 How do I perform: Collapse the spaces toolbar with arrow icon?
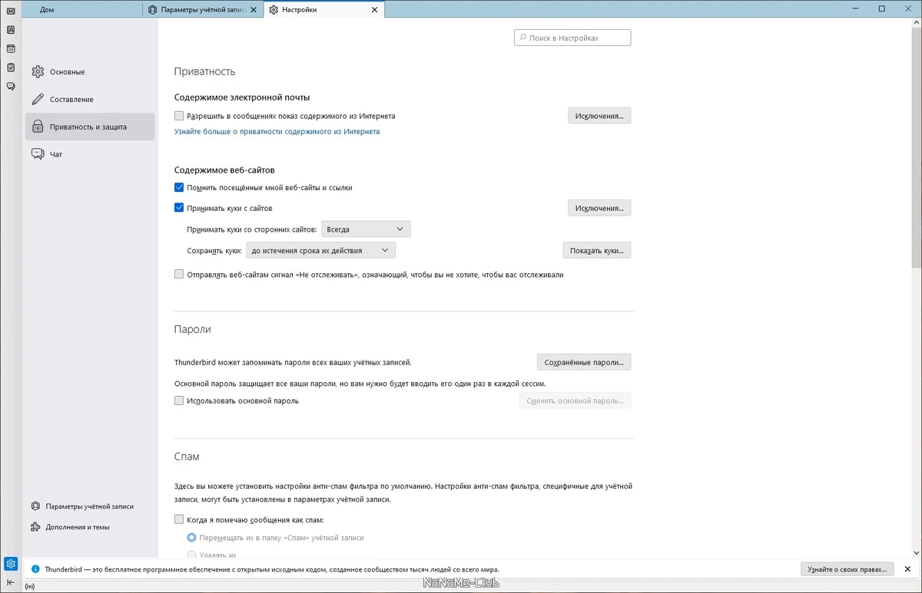coord(11,582)
